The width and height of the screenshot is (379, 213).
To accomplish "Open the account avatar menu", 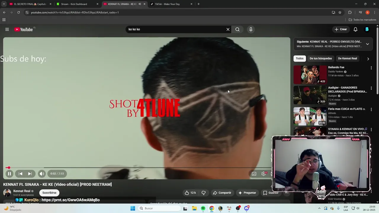I will click(x=367, y=29).
